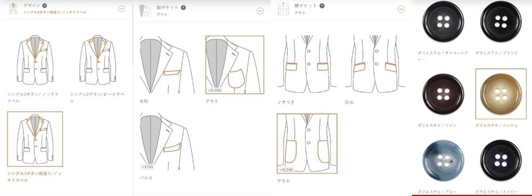532x196 pixels.
Task: Click the waist pocket icon beside 腰ポケット header
Action: coord(284,9)
